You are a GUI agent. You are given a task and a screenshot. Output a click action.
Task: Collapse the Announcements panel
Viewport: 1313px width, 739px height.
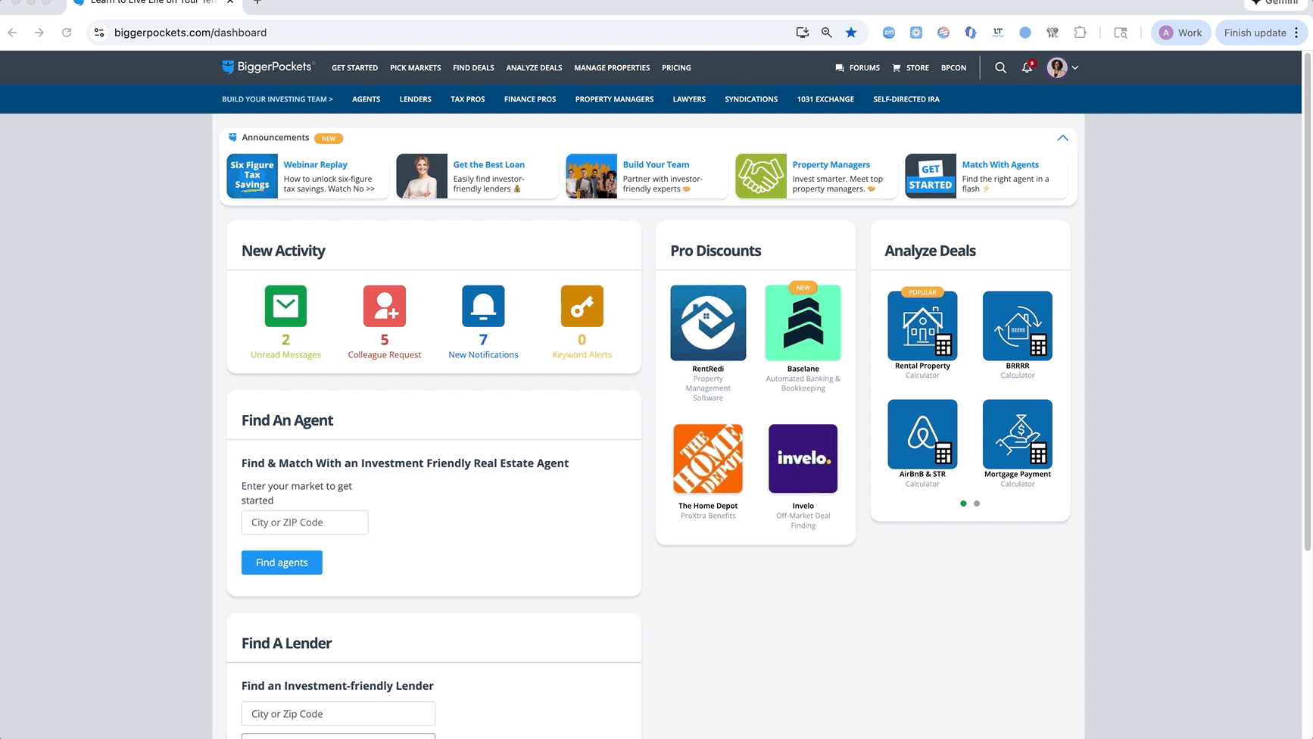click(x=1062, y=138)
